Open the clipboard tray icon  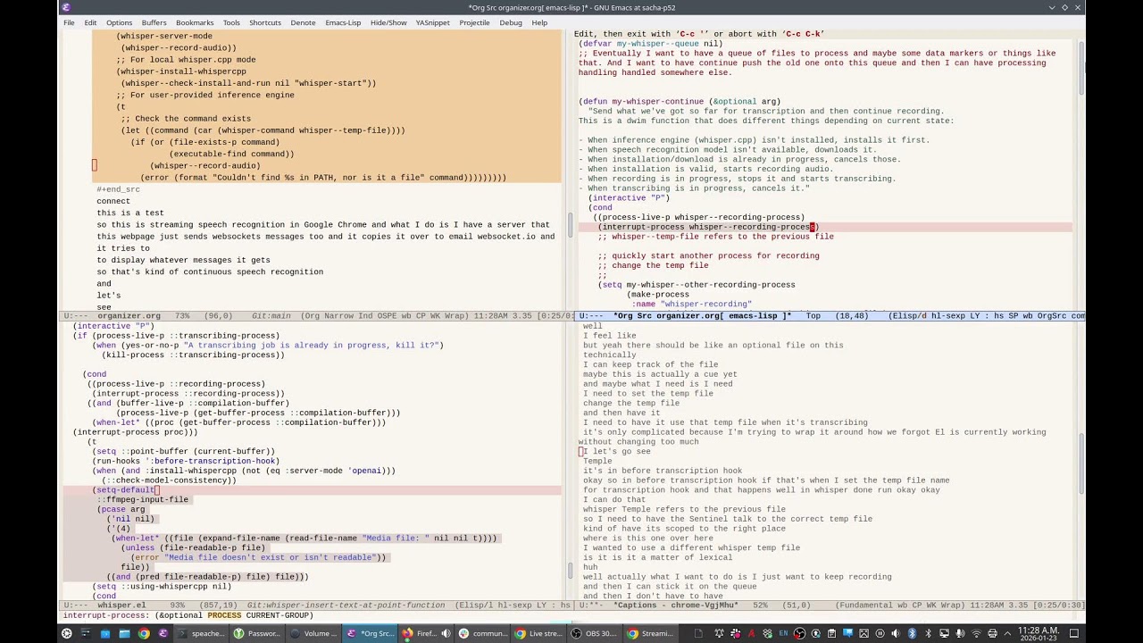pyautogui.click(x=831, y=633)
